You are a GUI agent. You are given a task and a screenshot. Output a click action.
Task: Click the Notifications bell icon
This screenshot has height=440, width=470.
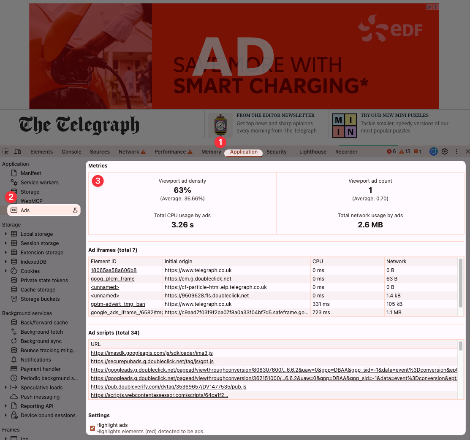coord(14,360)
